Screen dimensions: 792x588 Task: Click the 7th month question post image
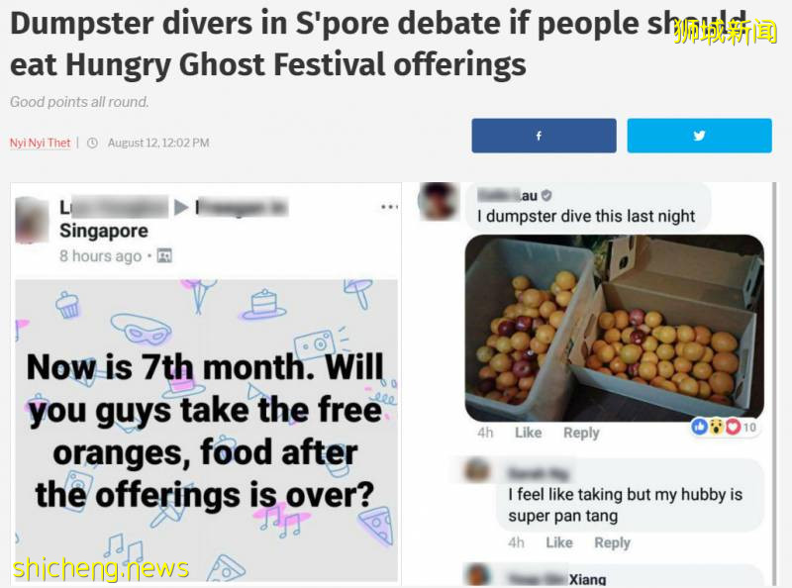[x=206, y=431]
